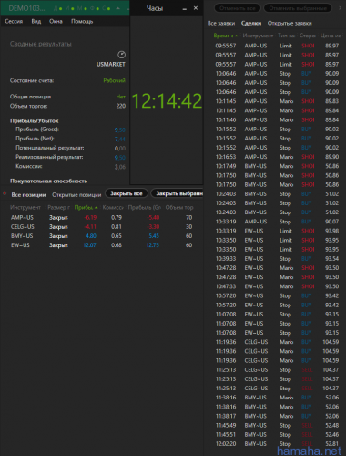Screen dimensions: 346x456
Task: Click the USMARKET label
Action: point(111,65)
